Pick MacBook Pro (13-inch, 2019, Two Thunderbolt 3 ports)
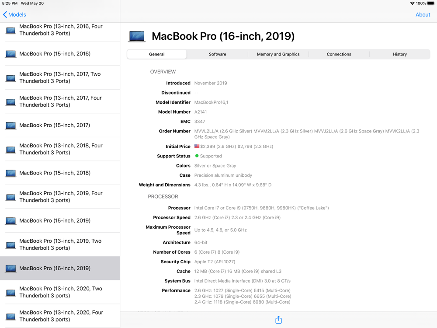Image resolution: width=437 pixels, height=328 pixels. point(60,244)
